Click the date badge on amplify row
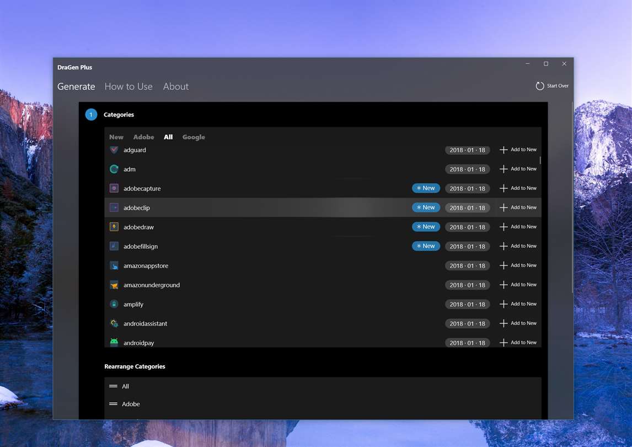The width and height of the screenshot is (632, 447). 468,304
